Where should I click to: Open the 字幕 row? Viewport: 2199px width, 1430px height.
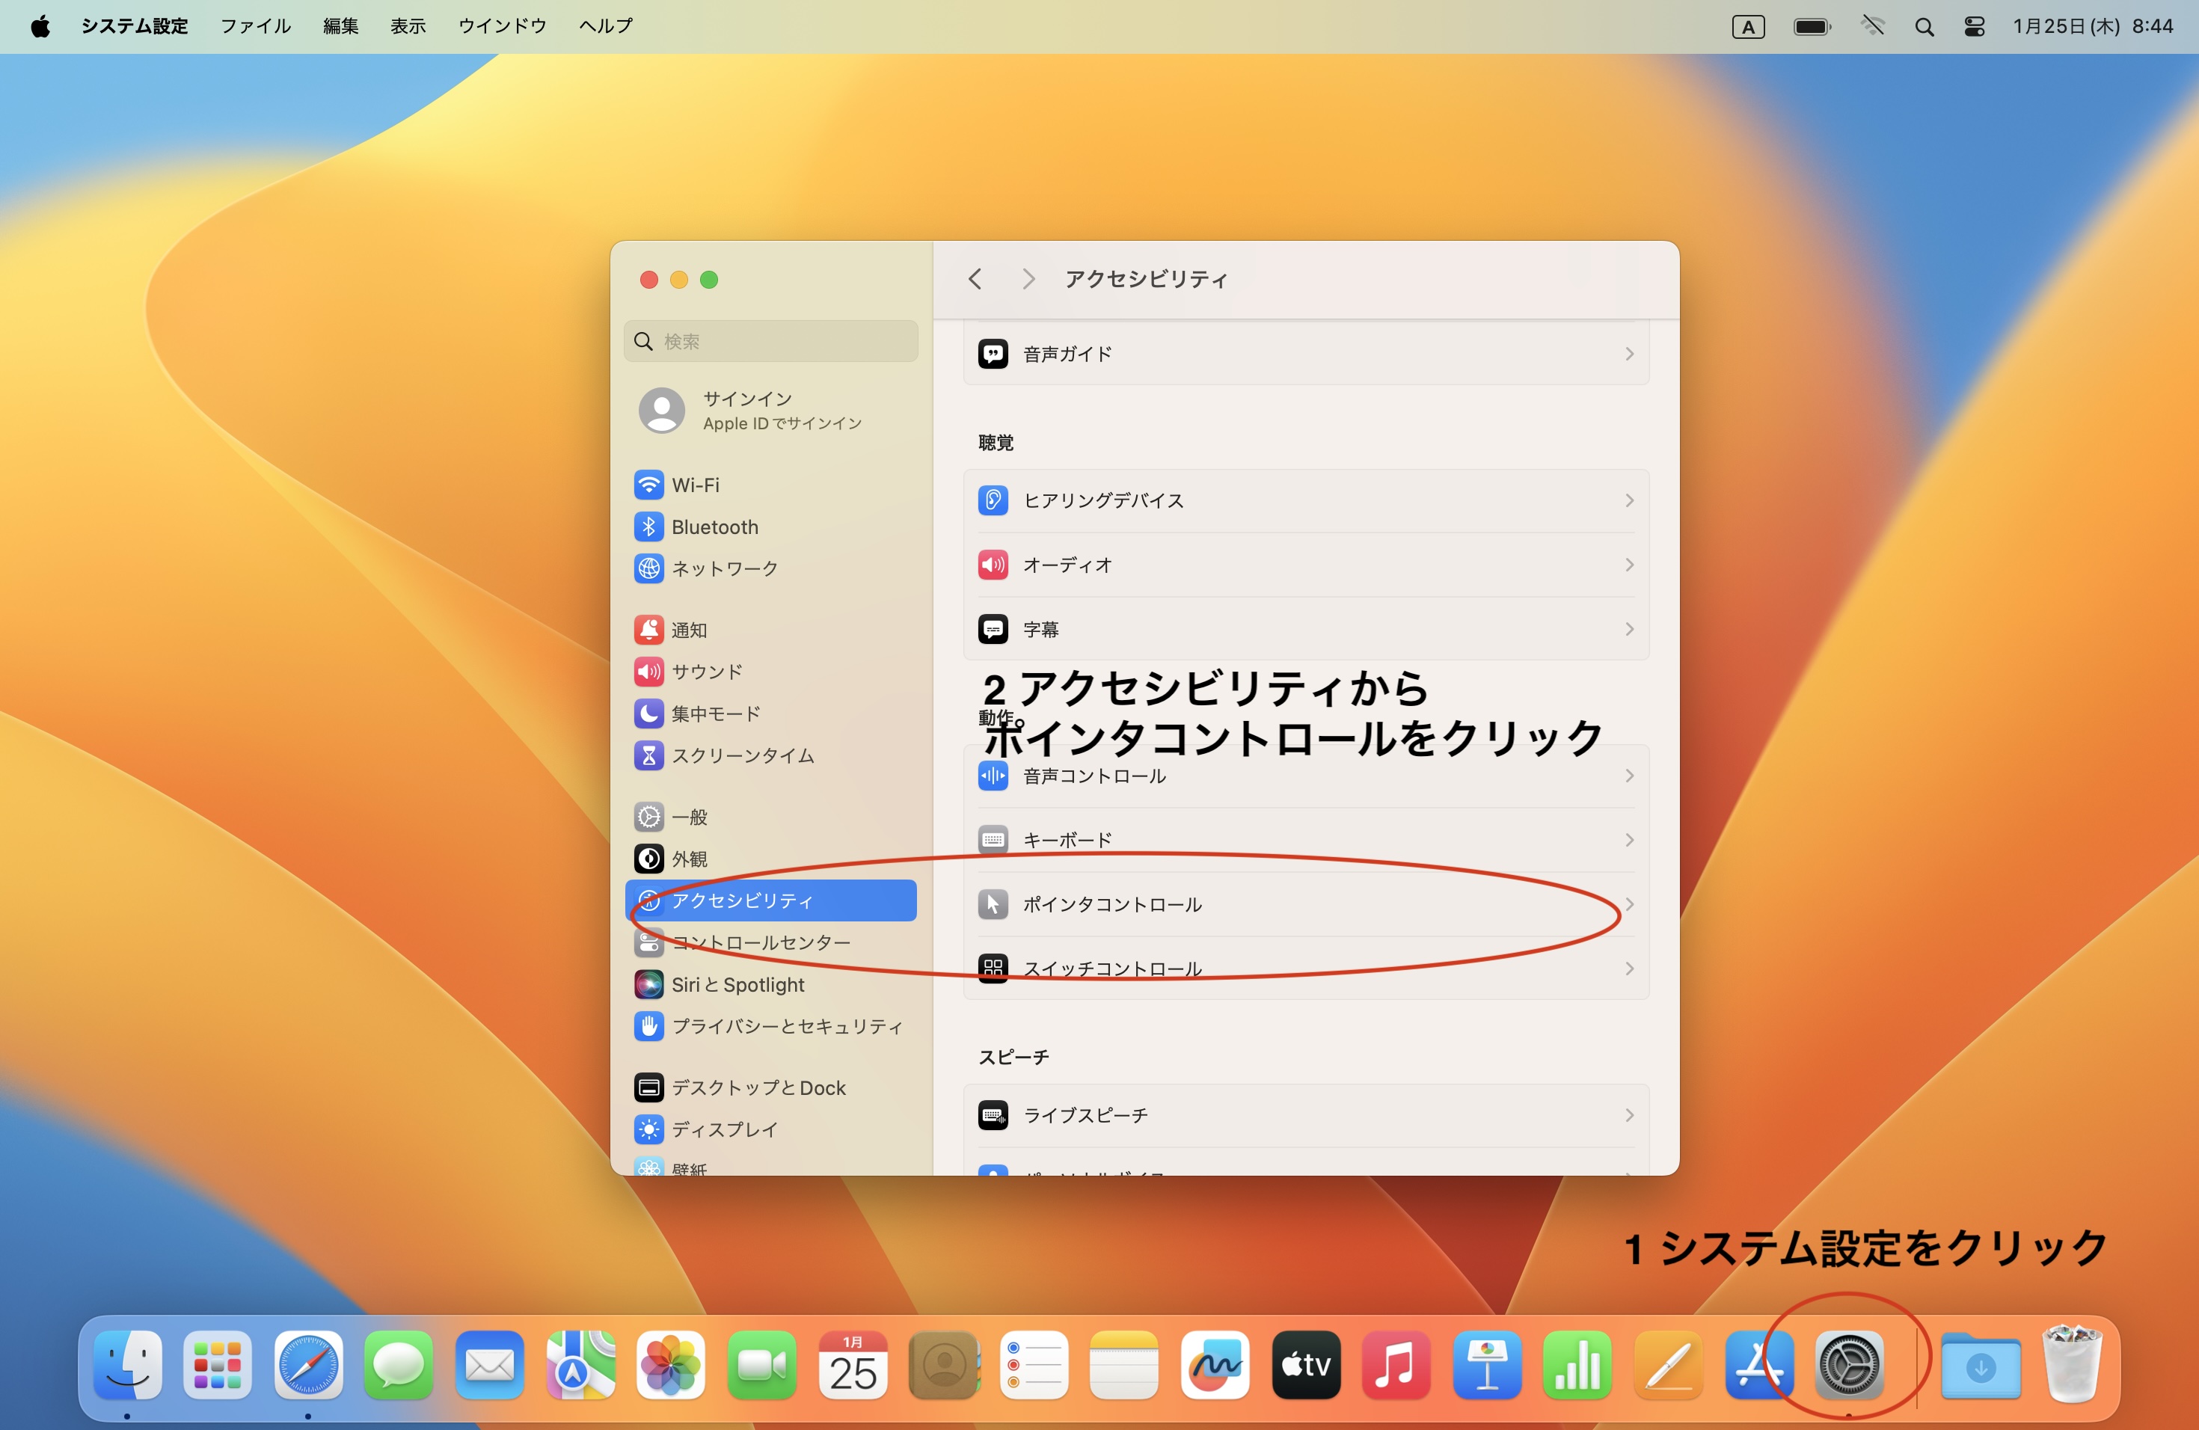pyautogui.click(x=1305, y=629)
